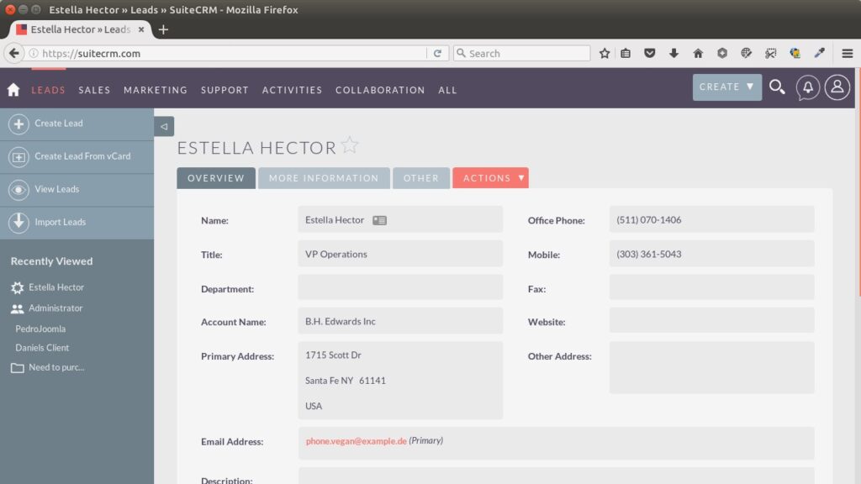Viewport: 861px width, 484px height.
Task: View notifications via the bell icon
Action: coord(807,87)
